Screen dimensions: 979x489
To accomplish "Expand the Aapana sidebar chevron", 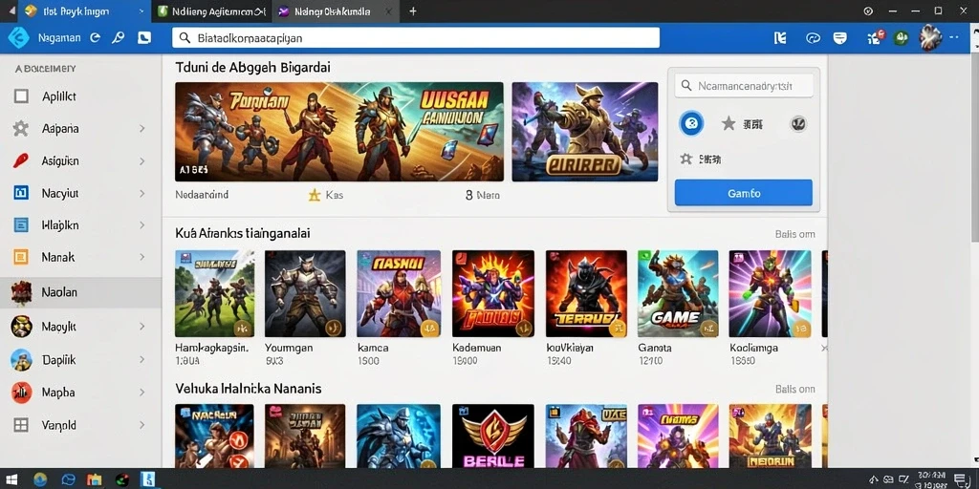I will [142, 129].
